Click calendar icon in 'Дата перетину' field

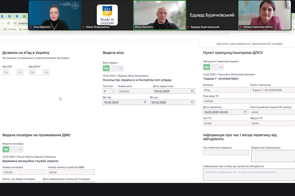(245, 112)
